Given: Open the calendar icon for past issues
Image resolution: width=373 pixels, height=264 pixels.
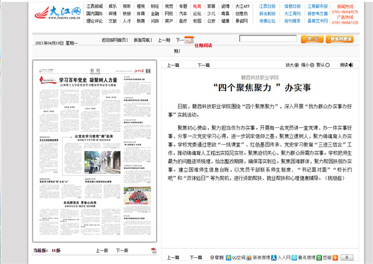Looking at the screenshot, I should point(189,40).
